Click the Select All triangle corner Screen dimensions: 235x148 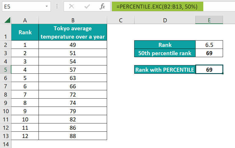(x=7, y=20)
